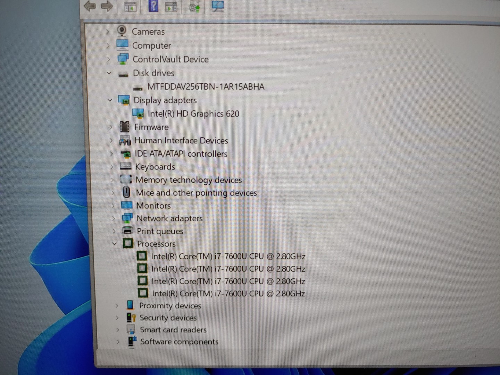Expand the Software components chevron
The width and height of the screenshot is (500, 375).
pyautogui.click(x=118, y=342)
